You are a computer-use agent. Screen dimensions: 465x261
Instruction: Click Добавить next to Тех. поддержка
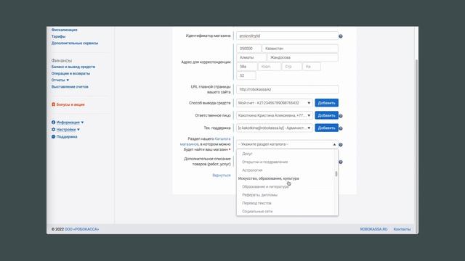pyautogui.click(x=326, y=128)
